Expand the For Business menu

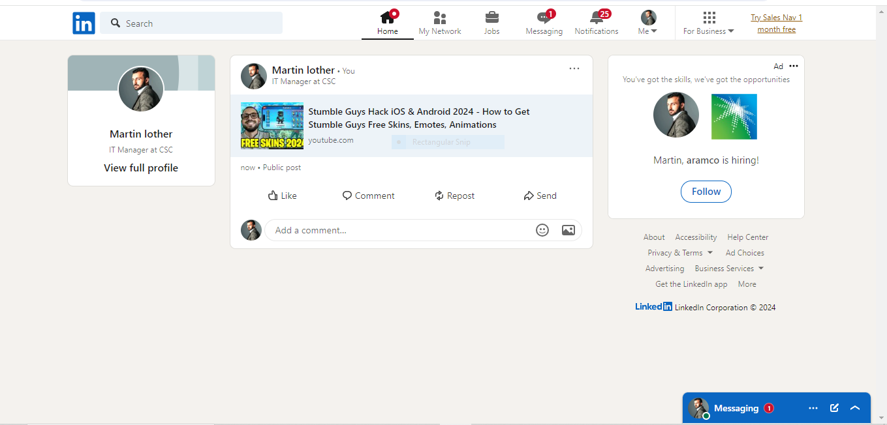[709, 23]
